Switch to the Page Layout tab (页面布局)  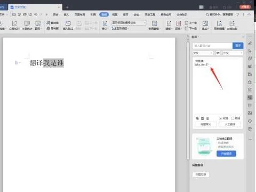pyautogui.click(x=79, y=14)
